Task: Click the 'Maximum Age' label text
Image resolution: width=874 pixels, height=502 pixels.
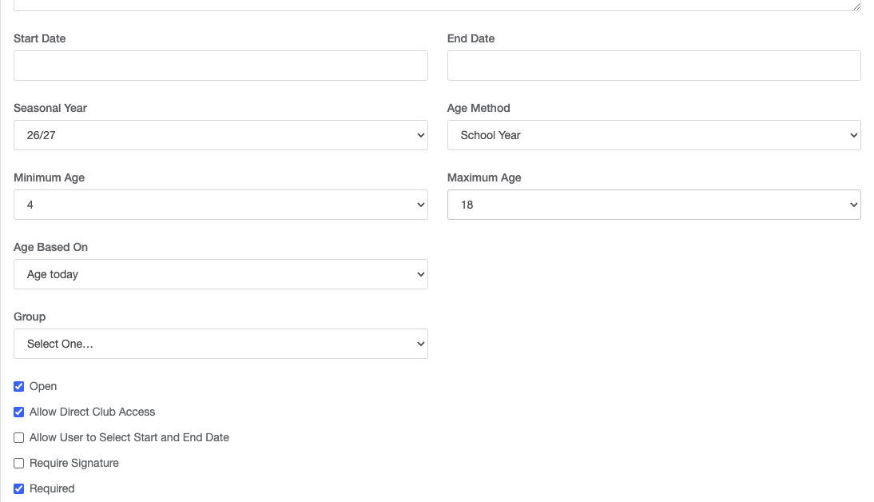Action: point(484,177)
